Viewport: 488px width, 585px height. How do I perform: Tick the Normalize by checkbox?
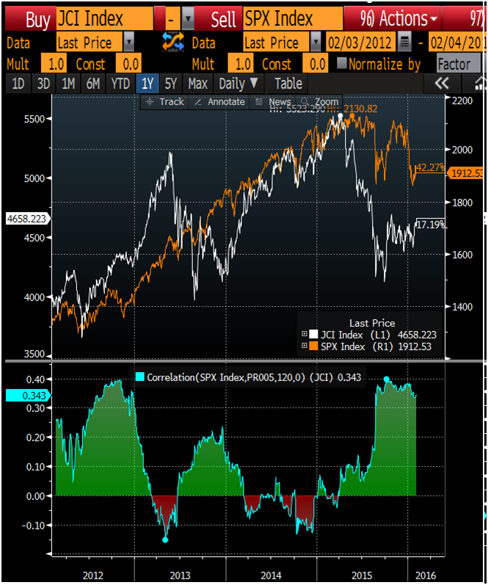point(341,62)
